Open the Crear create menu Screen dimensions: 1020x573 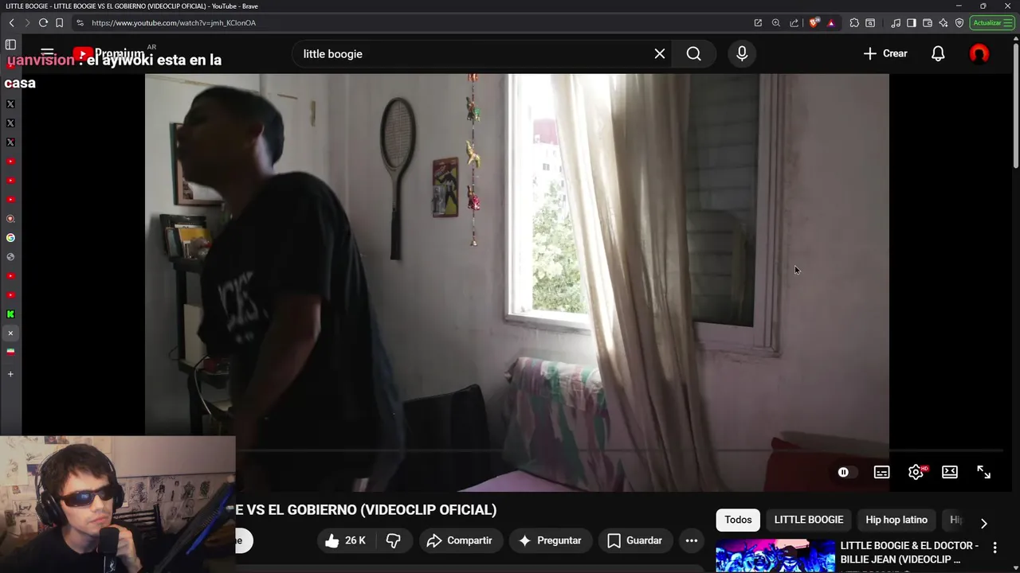pos(885,54)
